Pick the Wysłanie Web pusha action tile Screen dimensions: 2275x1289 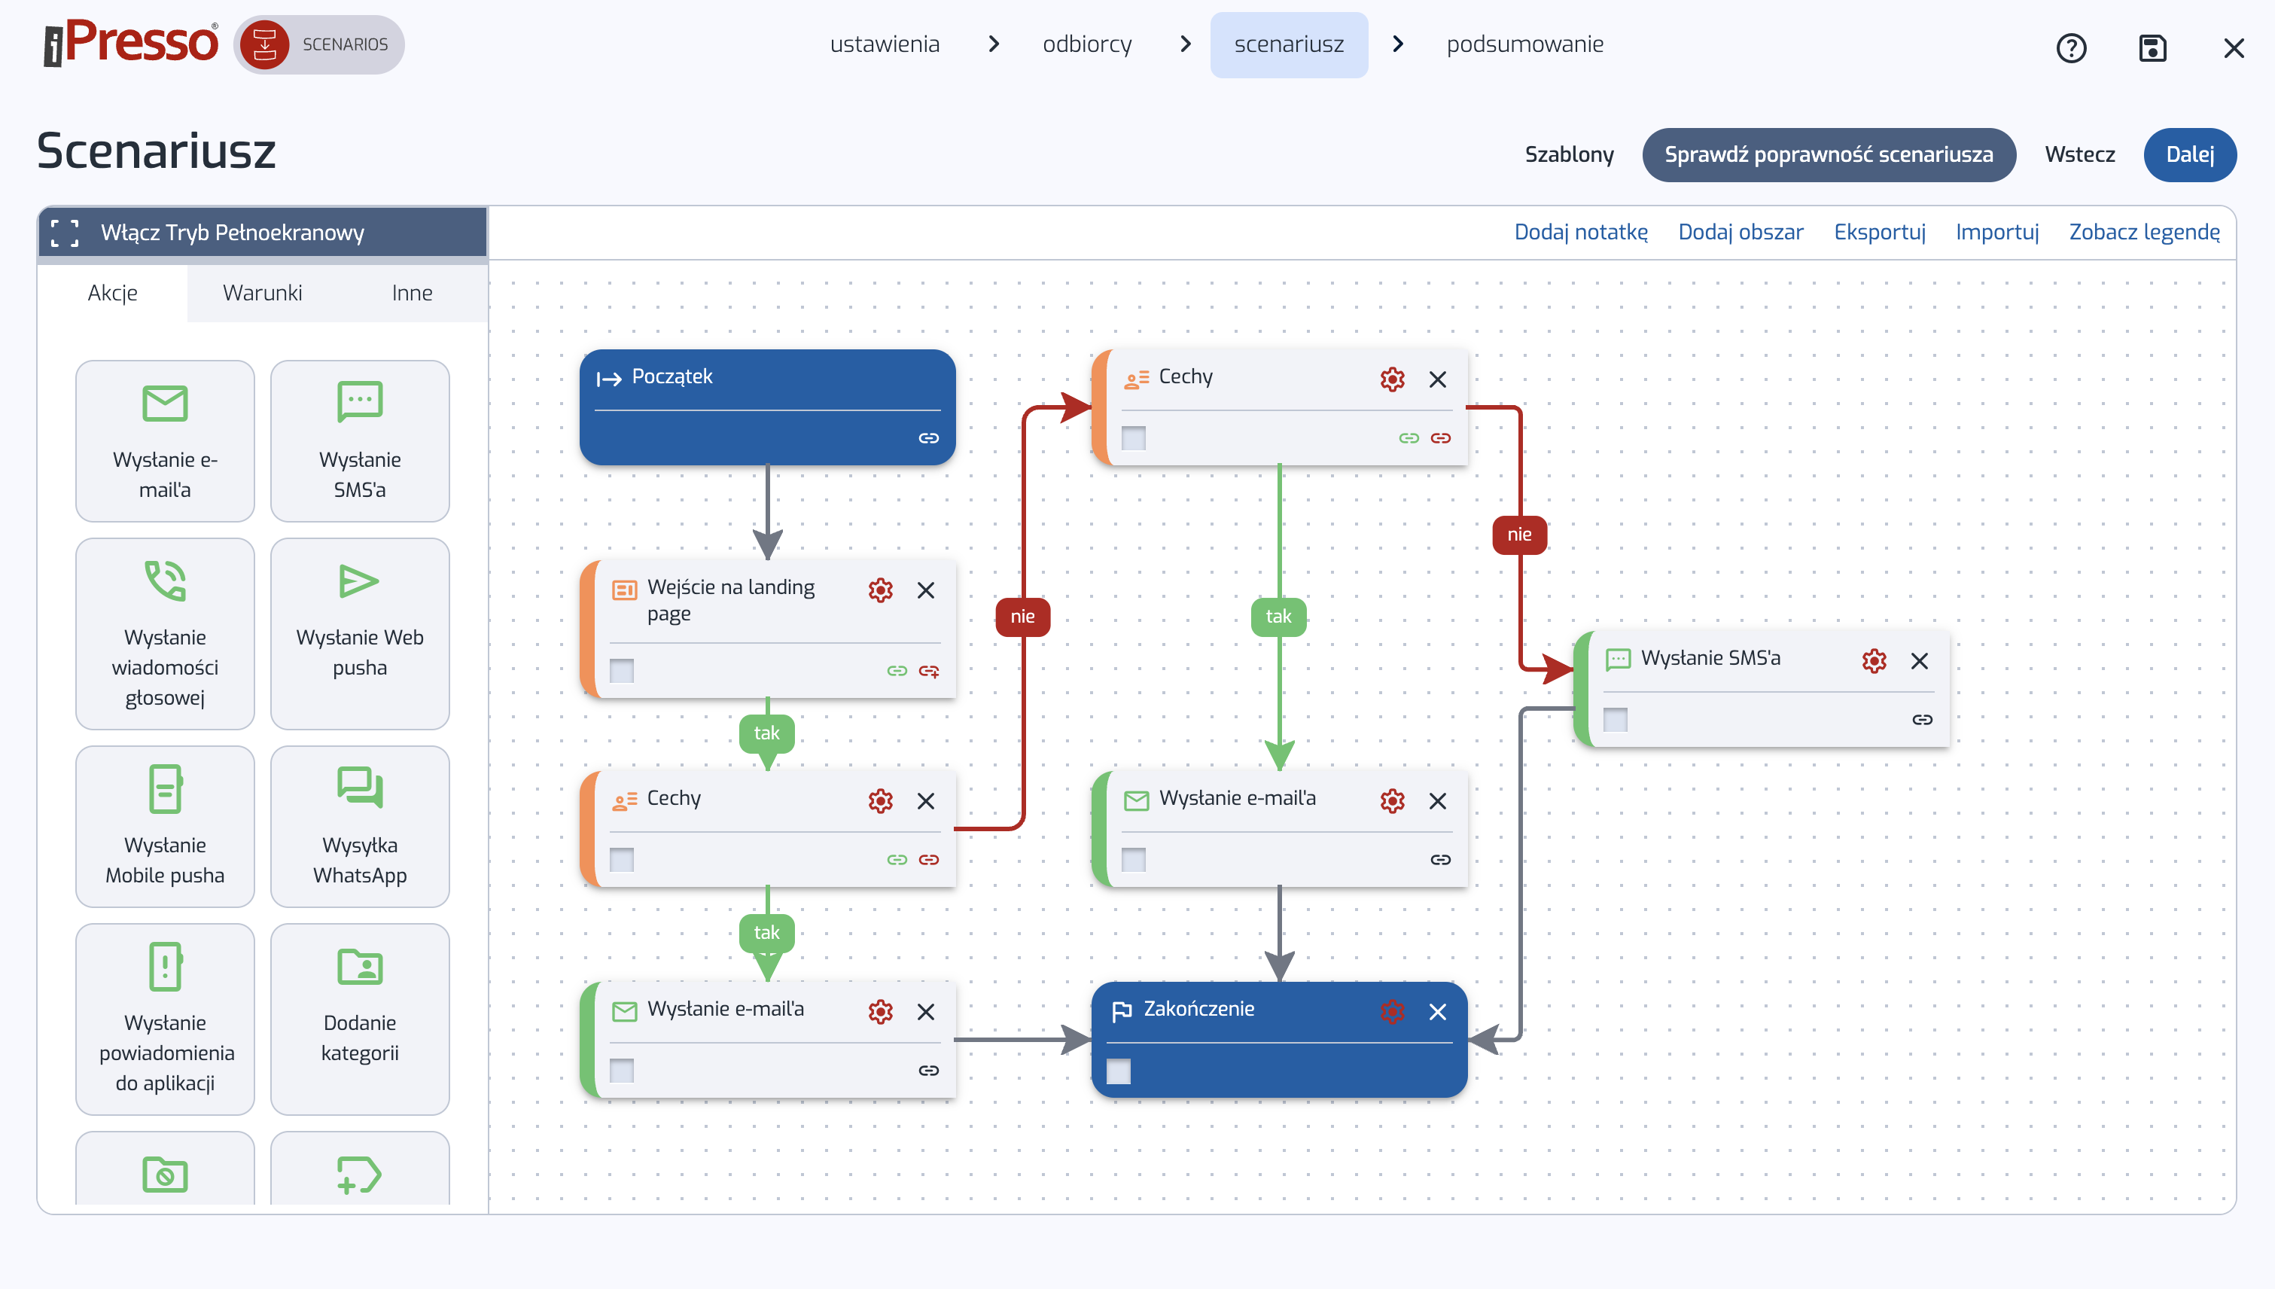point(359,633)
